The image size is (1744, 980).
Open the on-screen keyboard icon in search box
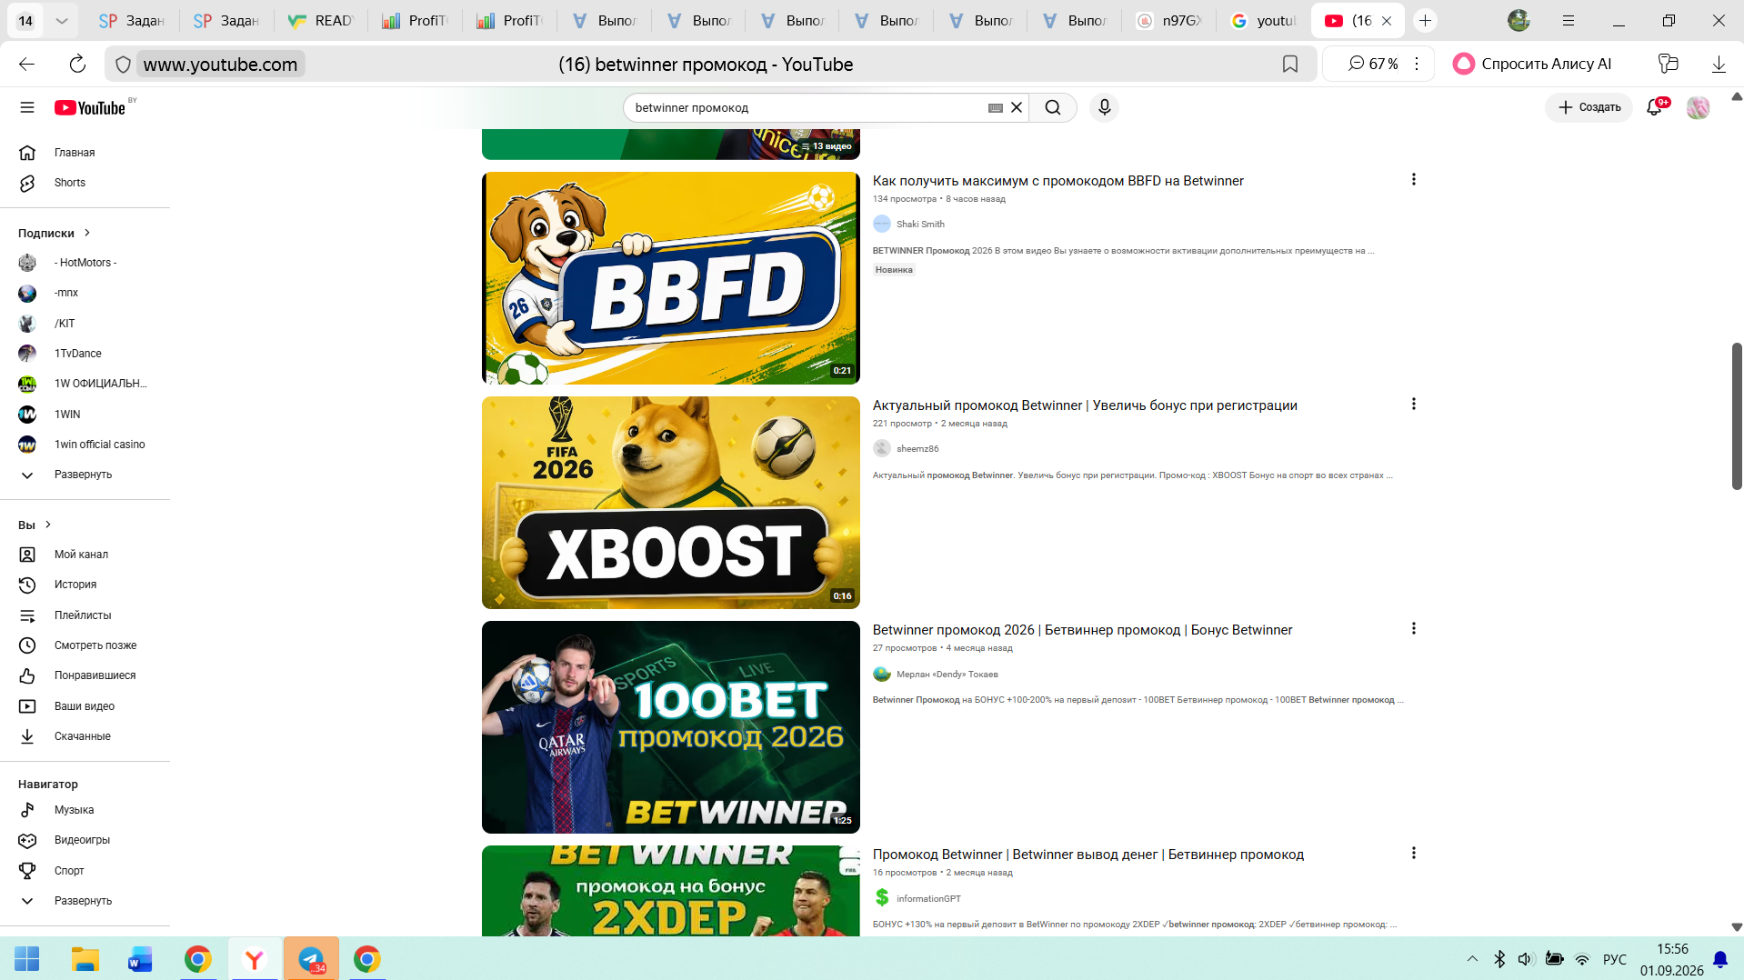(x=996, y=107)
